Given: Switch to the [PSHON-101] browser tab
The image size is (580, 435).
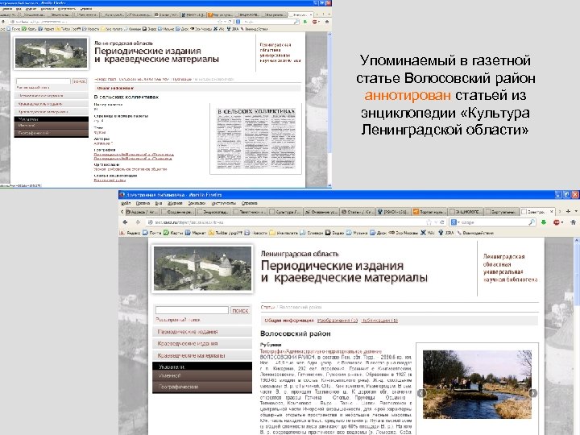Looking at the screenshot, I should click(x=393, y=212).
